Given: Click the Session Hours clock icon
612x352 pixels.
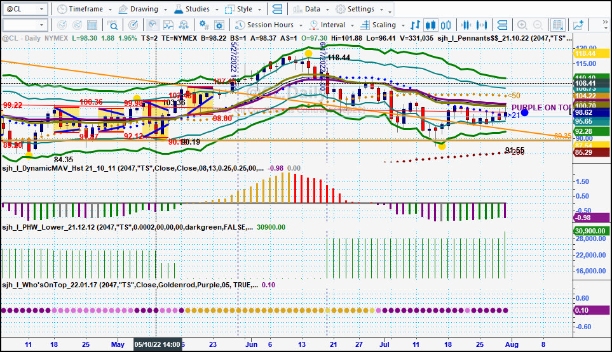Looking at the screenshot, I should click(x=240, y=25).
